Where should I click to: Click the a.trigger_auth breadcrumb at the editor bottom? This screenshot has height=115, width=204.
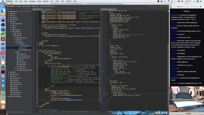(94, 112)
